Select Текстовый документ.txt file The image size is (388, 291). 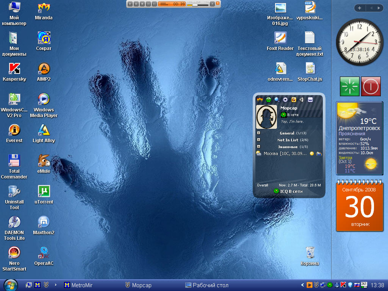310,45
